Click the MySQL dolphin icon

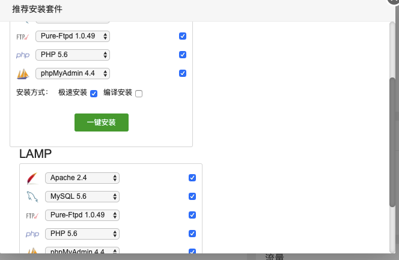click(32, 197)
